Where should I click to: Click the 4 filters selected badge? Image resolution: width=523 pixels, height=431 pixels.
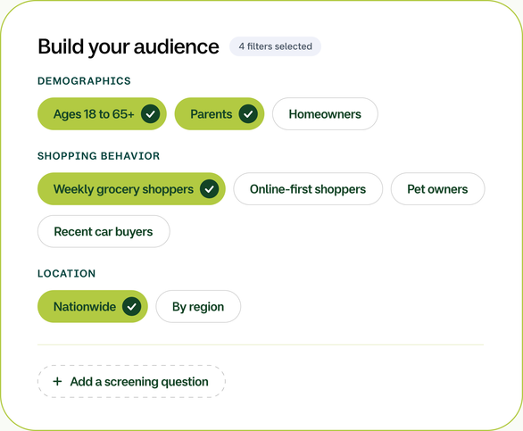coord(275,46)
